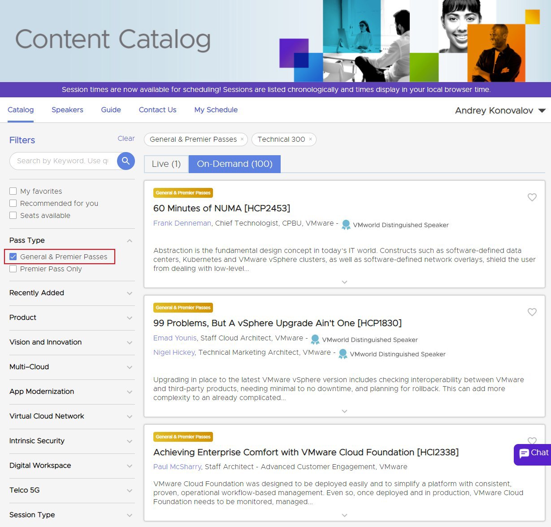Uncheck General & Premier Passes checkbox

coord(13,257)
